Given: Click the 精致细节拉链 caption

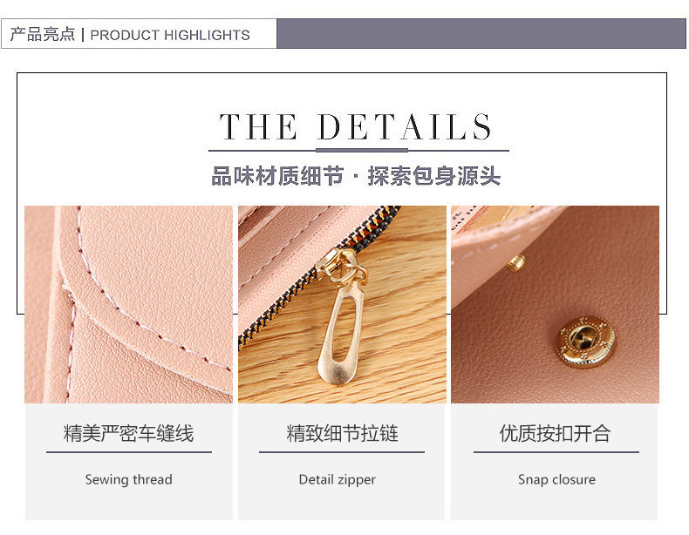Looking at the screenshot, I should point(342,433).
